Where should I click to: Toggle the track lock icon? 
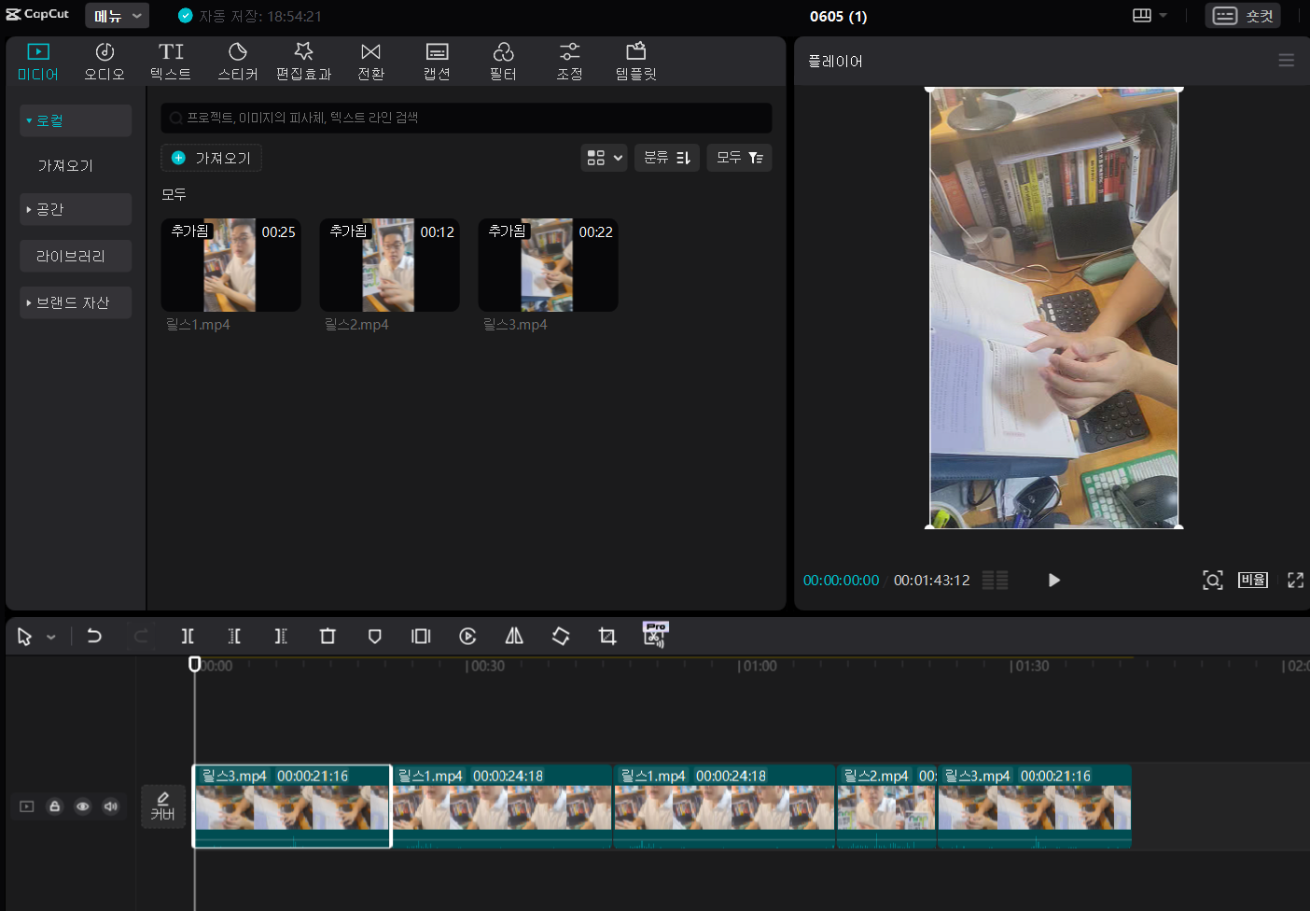pyautogui.click(x=55, y=806)
